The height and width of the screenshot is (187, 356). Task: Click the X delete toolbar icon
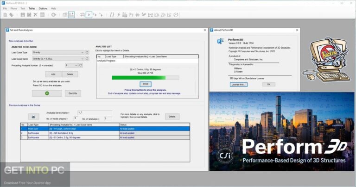pos(35,15)
